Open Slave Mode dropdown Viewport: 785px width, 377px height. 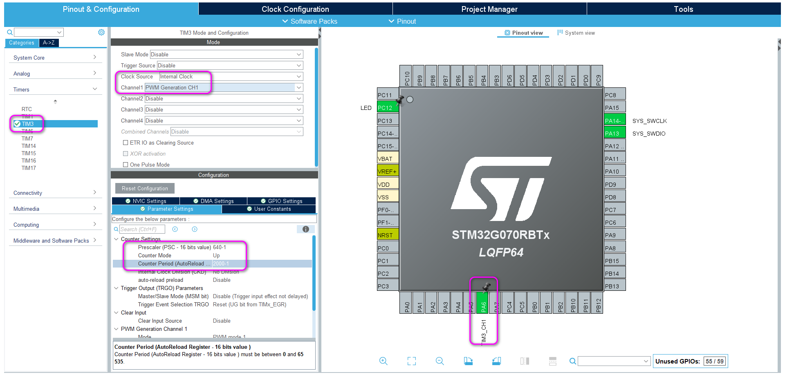pos(227,54)
